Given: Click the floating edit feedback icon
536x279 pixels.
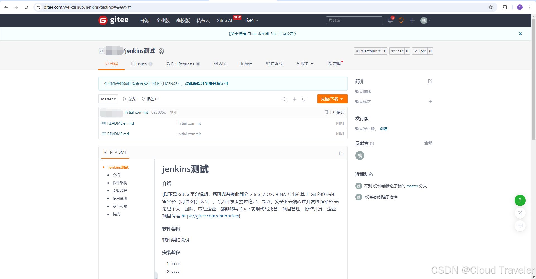Looking at the screenshot, I should pyautogui.click(x=520, y=213).
